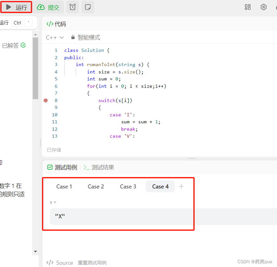The image size is (277, 267).
Task: Add a new test case with plus button
Action: [x=181, y=187]
